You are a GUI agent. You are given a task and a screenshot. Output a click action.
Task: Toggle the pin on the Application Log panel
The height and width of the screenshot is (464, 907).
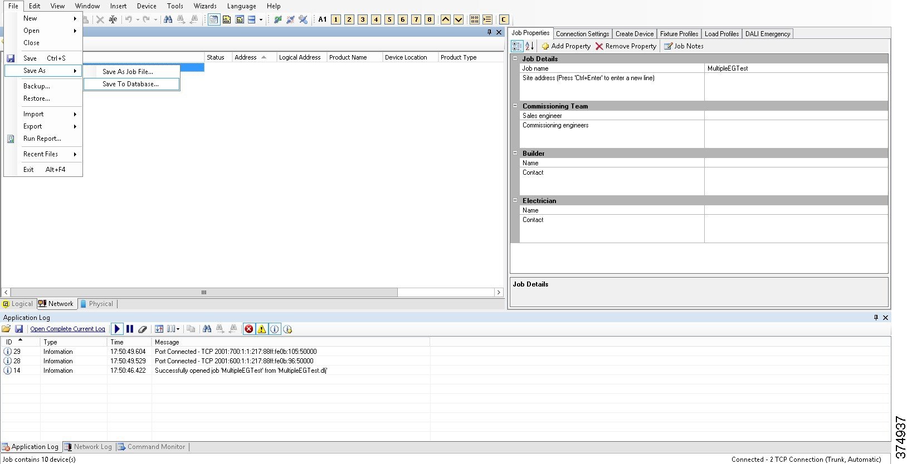876,317
